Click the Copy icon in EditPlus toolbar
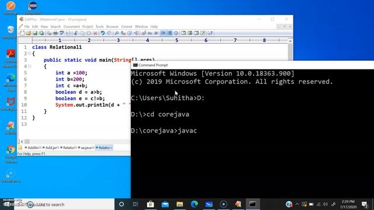 pyautogui.click(x=82, y=33)
